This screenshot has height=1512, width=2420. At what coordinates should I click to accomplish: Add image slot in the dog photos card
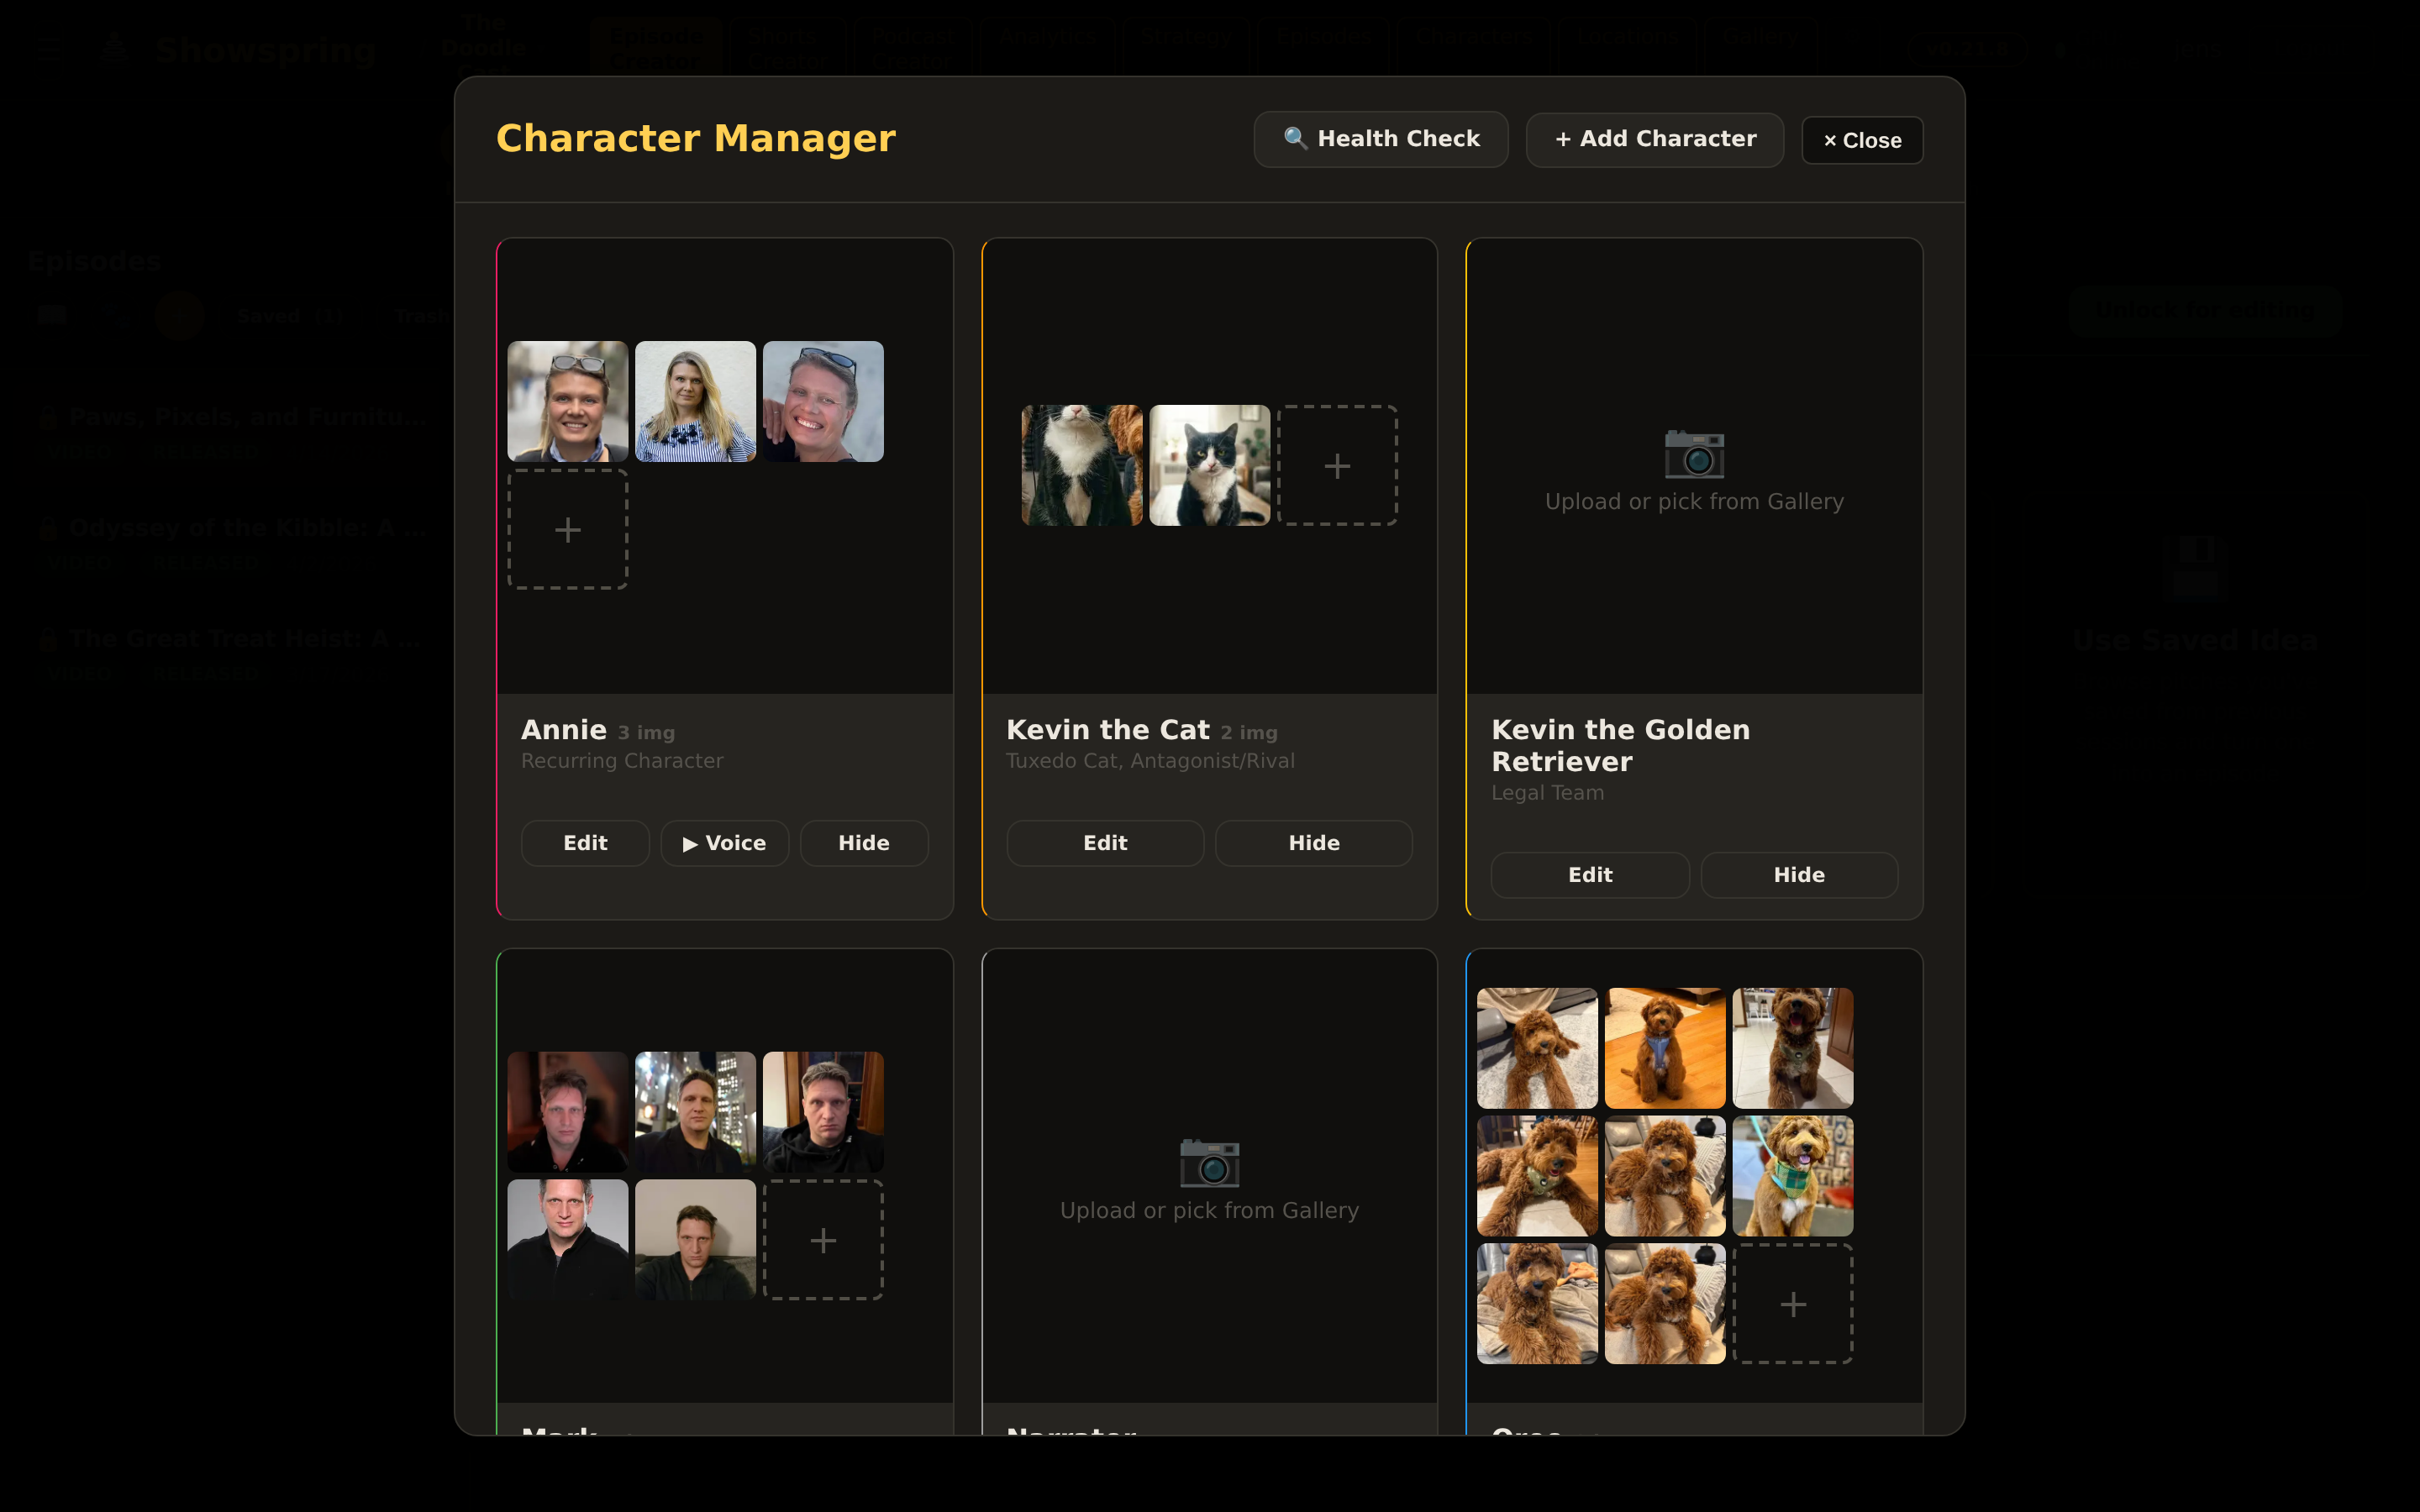[x=1793, y=1304]
